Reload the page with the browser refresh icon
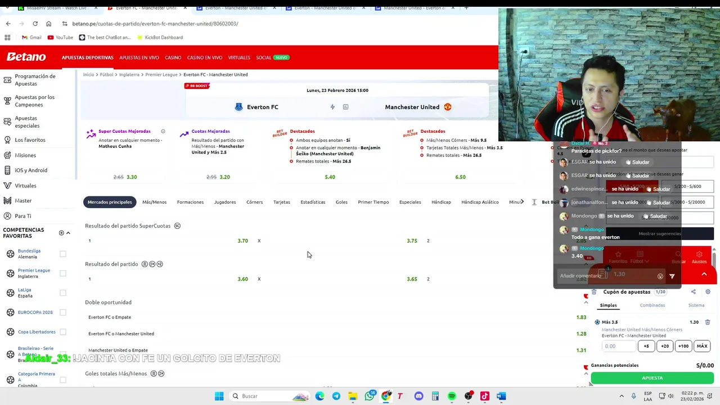Screen dimensions: 720x405 [x=35, y=24]
